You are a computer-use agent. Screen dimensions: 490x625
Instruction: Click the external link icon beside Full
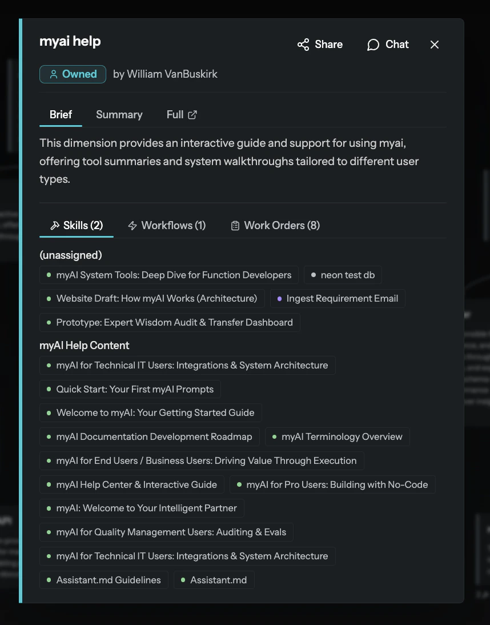(194, 114)
